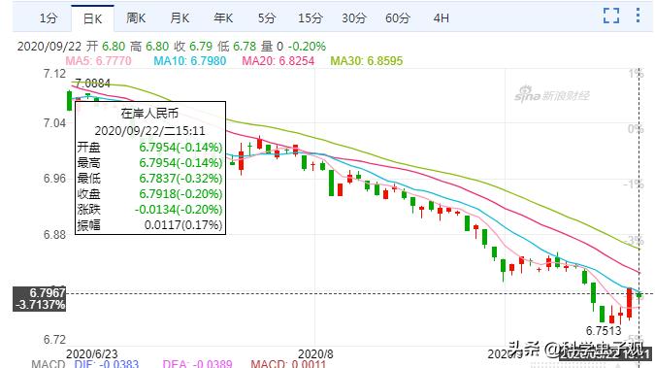Switch to the 4H chart tab
Screen dimensions: 655x368
pos(442,18)
